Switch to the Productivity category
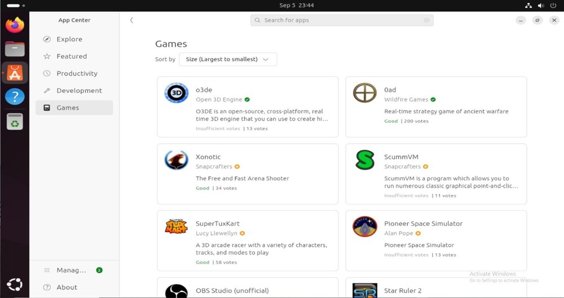 click(77, 74)
